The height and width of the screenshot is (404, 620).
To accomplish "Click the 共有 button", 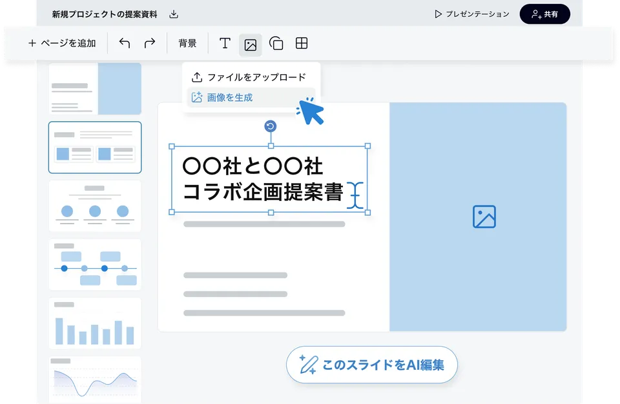I will [x=545, y=14].
